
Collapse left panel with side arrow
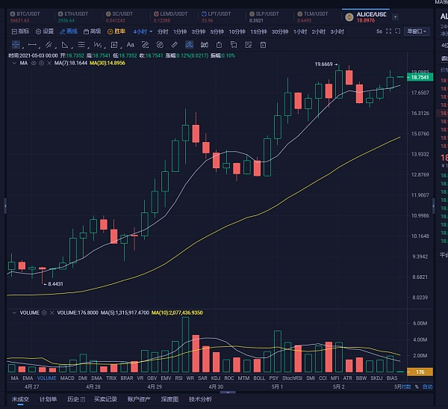[5, 206]
